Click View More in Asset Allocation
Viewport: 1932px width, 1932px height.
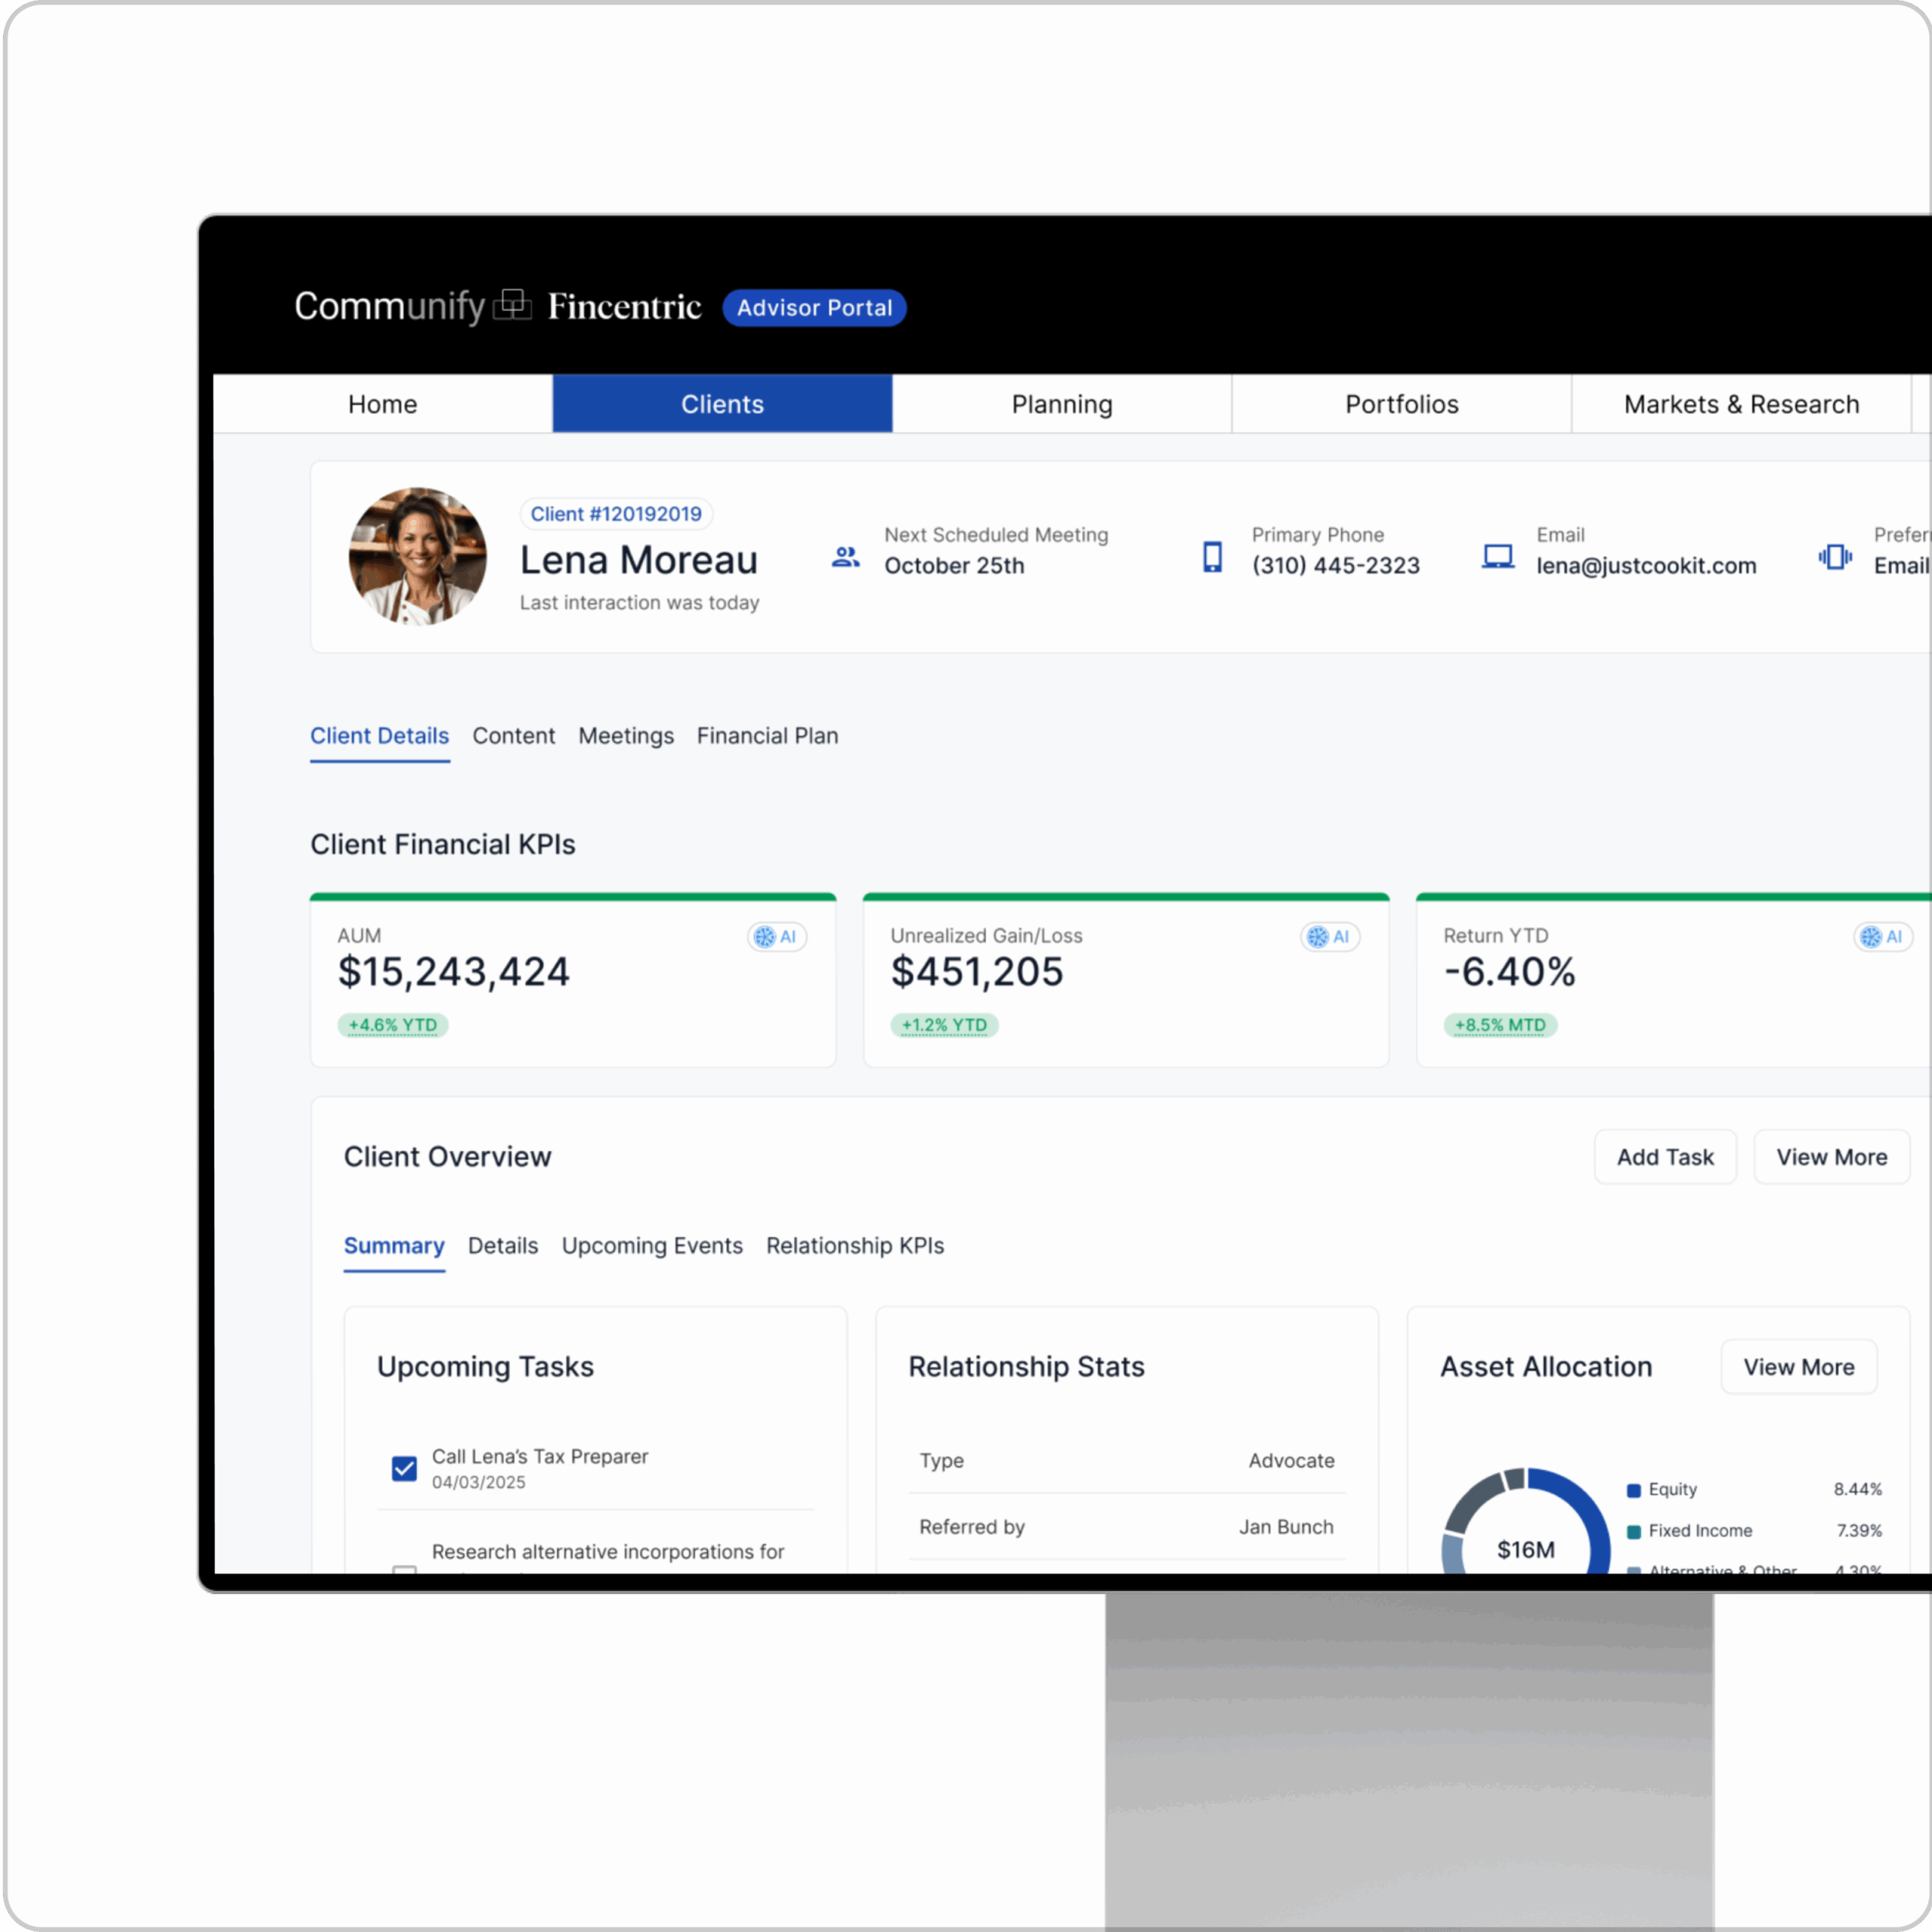[1798, 1367]
